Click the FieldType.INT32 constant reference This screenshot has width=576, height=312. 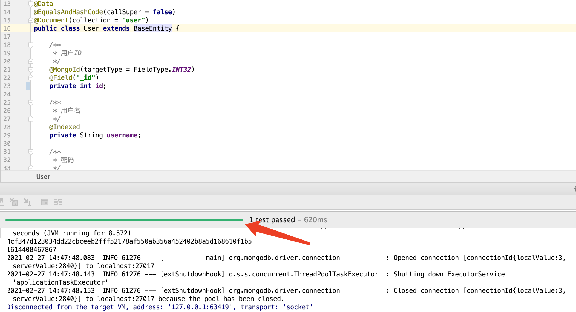point(181,70)
